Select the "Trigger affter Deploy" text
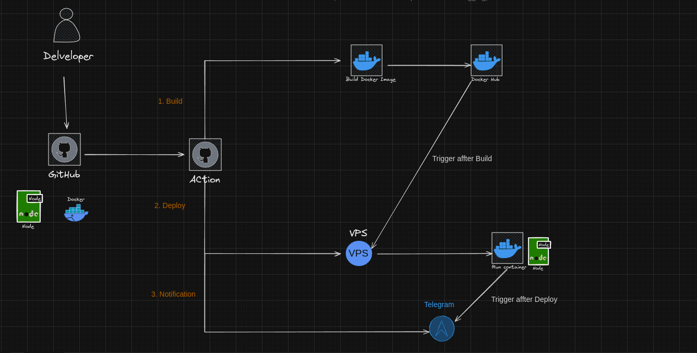Viewport: 697px width, 353px height. 524,299
